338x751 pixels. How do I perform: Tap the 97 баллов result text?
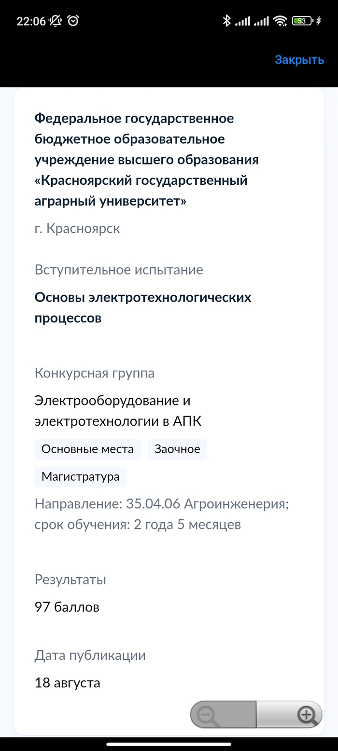(67, 607)
